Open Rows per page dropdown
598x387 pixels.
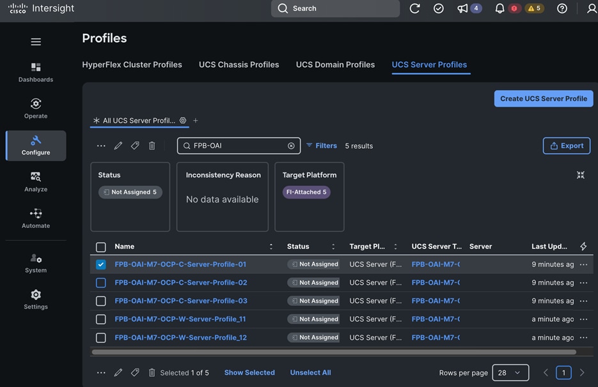(x=510, y=372)
